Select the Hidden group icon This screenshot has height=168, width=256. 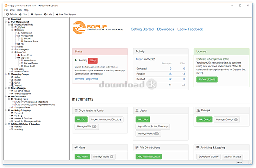pos(12,80)
